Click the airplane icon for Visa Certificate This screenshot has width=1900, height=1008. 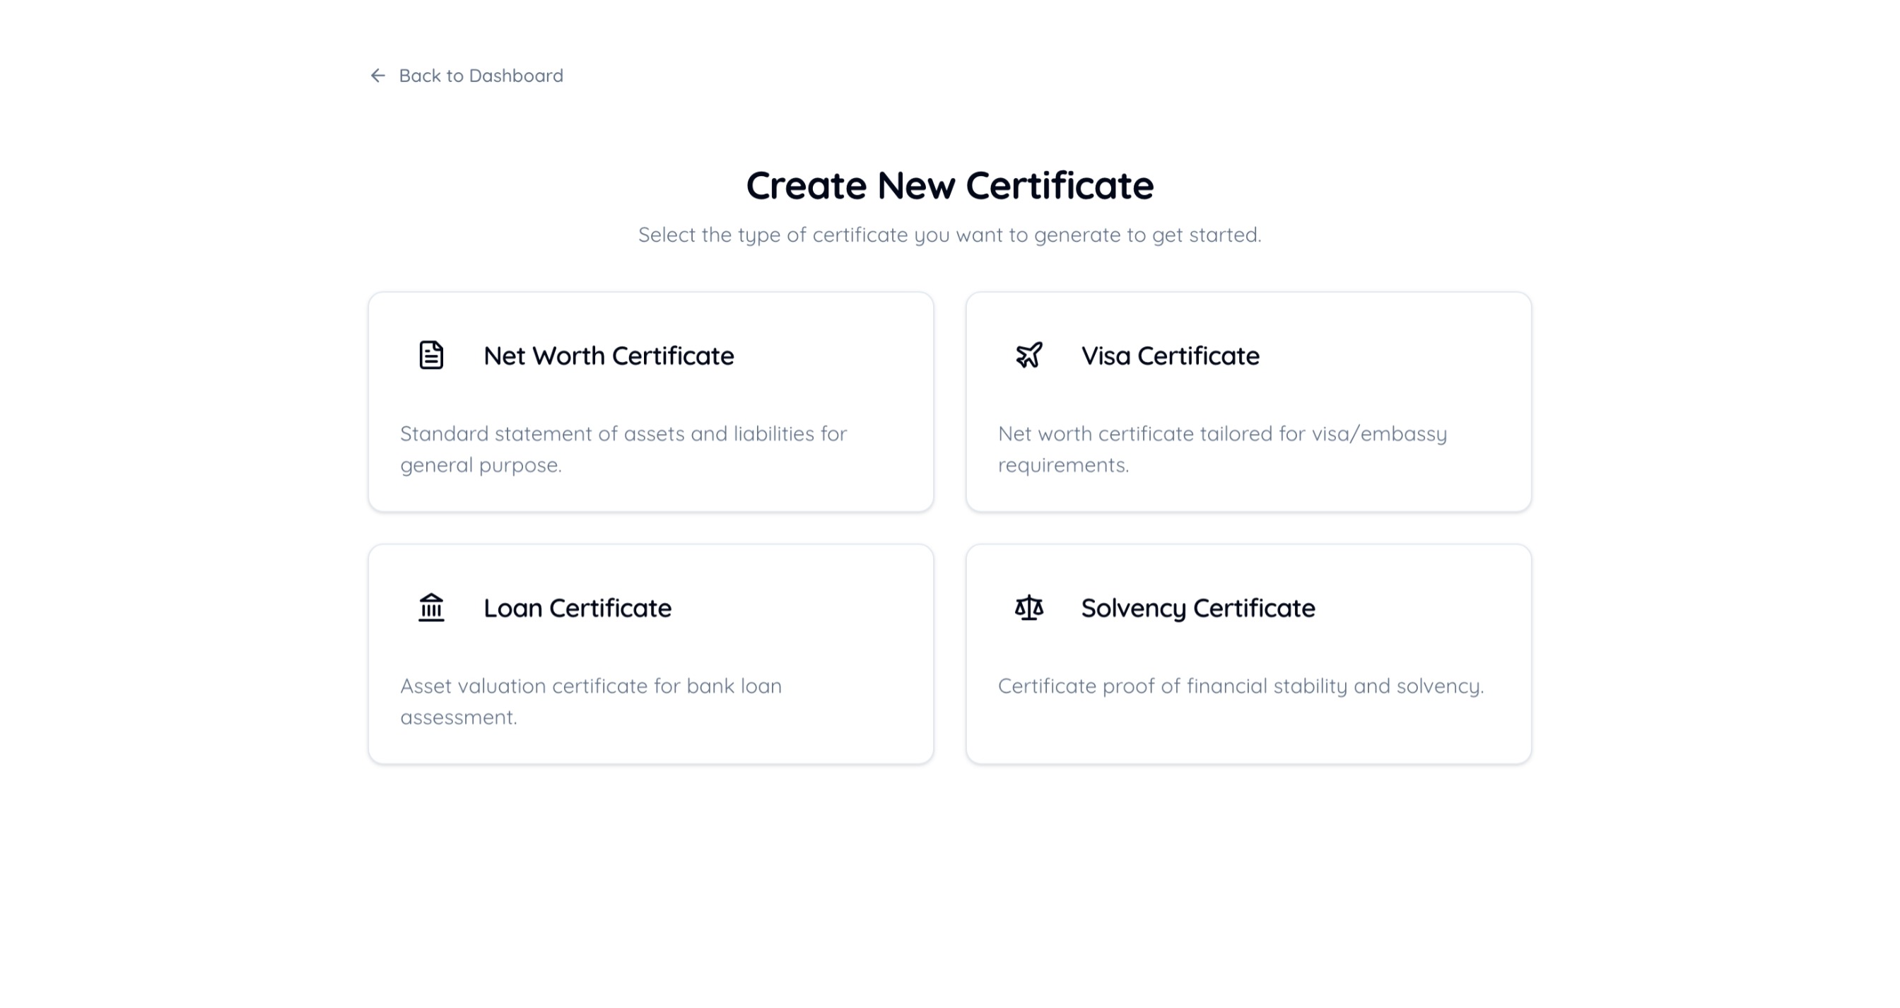[x=1029, y=356]
